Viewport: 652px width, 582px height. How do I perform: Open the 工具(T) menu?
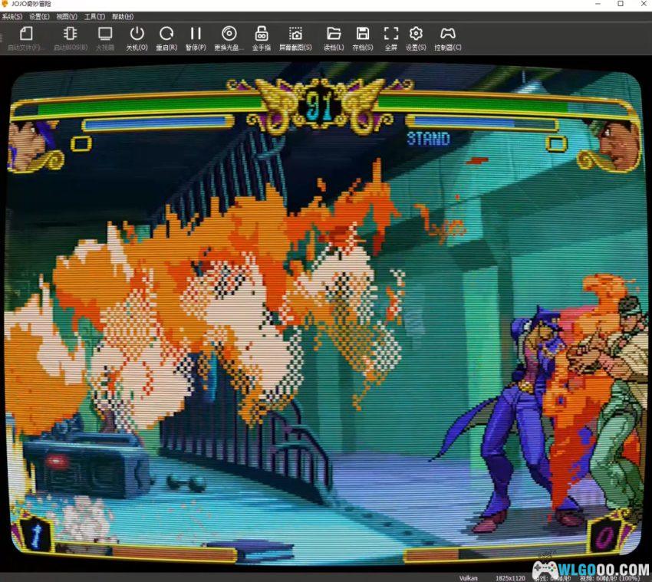pyautogui.click(x=94, y=17)
